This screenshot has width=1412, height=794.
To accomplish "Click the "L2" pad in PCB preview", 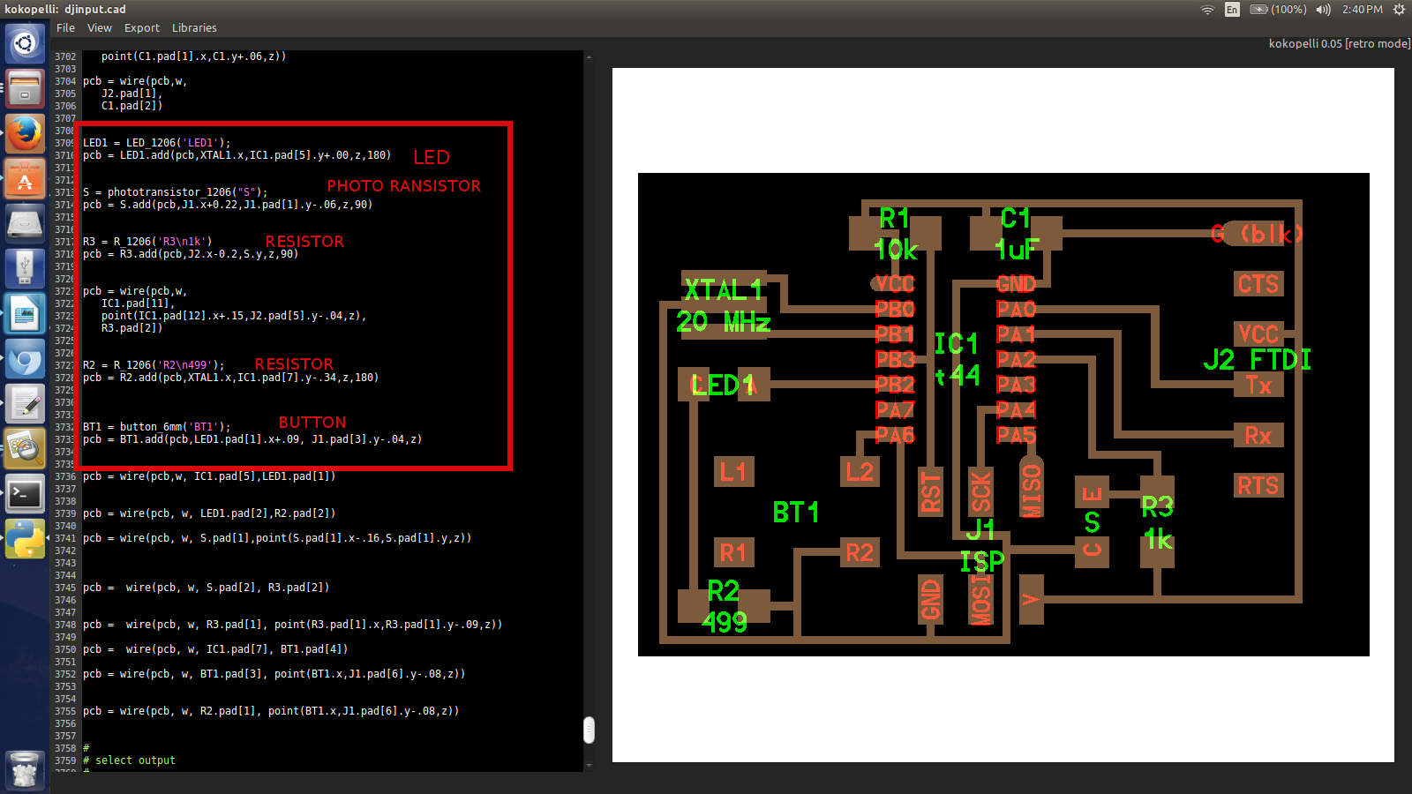I will click(x=859, y=472).
